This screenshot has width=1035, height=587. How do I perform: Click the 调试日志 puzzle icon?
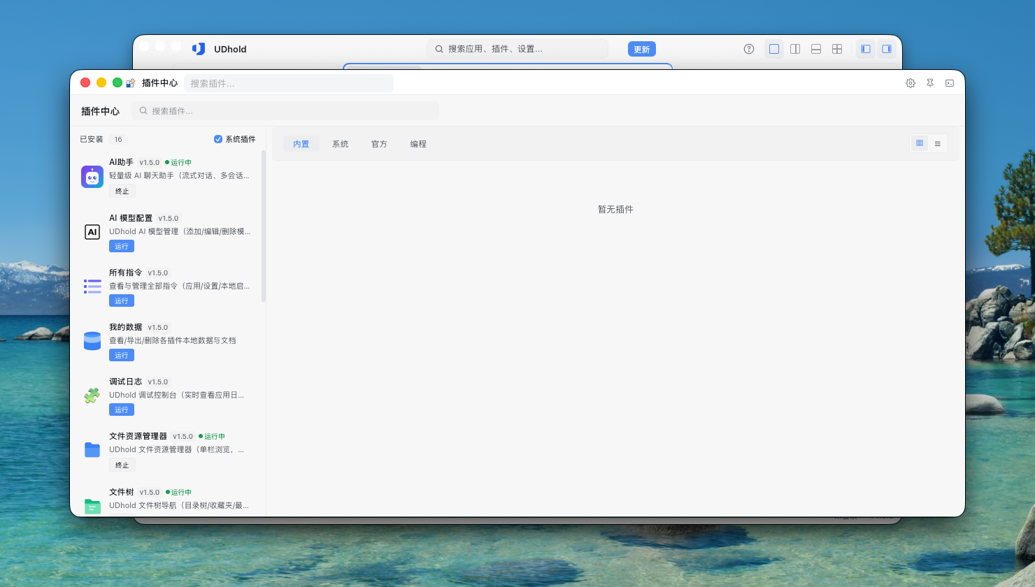point(92,396)
